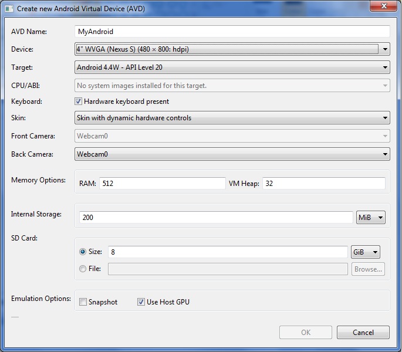
Task: Toggle the Use Host GPU checkbox
Action: (141, 302)
